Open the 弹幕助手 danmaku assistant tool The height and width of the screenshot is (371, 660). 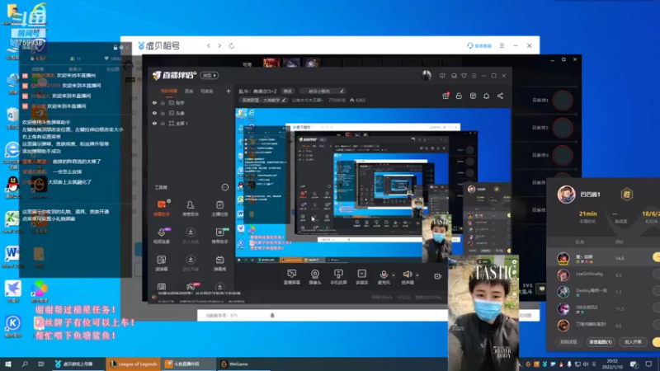coord(162,208)
